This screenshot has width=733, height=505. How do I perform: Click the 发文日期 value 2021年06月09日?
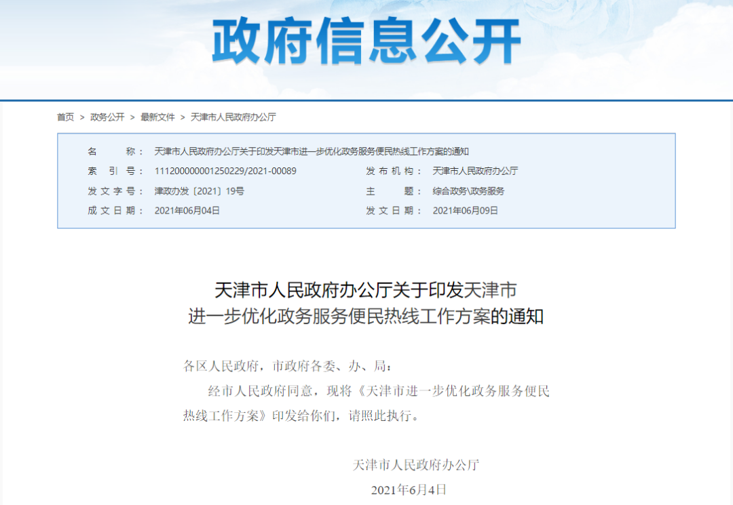[x=466, y=211]
